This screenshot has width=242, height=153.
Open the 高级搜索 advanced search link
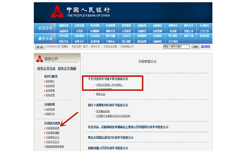click(x=205, y=47)
